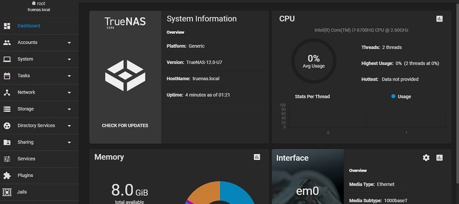Click Hottest: Data not provided text
This screenshot has height=204, width=459.
pos(390,79)
